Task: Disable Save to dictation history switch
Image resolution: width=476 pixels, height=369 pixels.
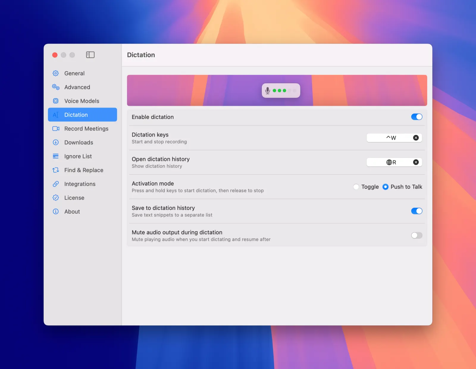Action: tap(416, 211)
